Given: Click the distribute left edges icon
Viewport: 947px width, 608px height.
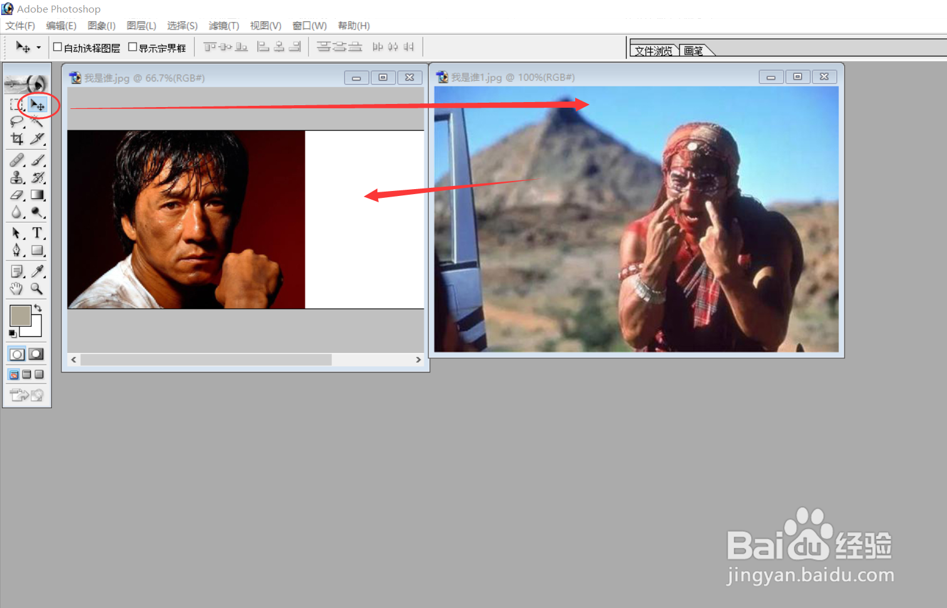Looking at the screenshot, I should coord(378,47).
